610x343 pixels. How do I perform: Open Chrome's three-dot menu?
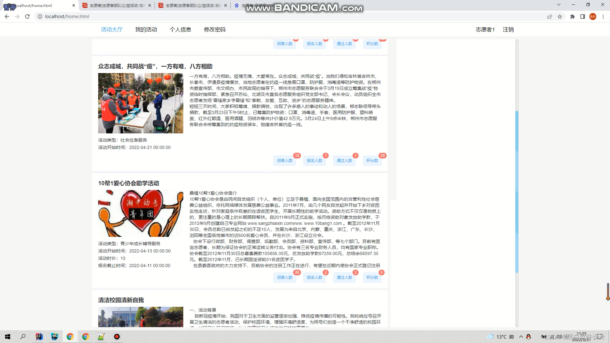[603, 17]
